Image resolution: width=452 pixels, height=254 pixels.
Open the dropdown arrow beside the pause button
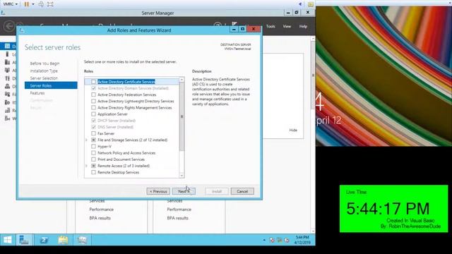(33, 4)
